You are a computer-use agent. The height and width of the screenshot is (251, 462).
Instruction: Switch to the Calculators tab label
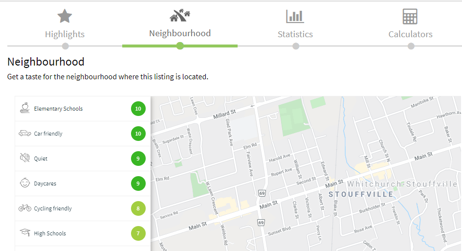pos(411,34)
